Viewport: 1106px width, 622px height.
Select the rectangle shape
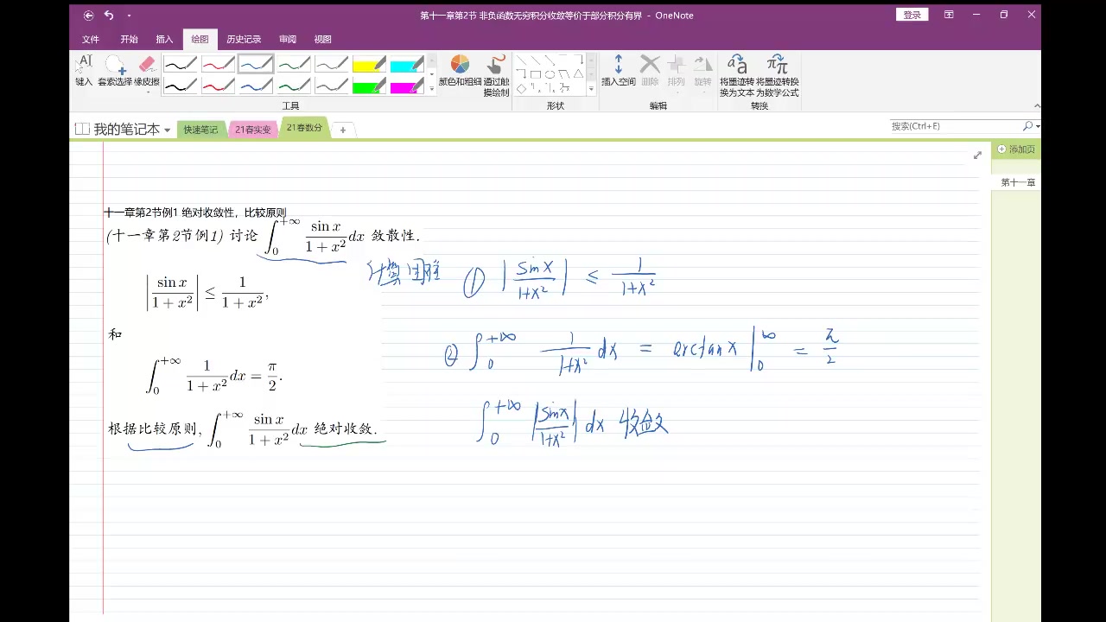537,73
